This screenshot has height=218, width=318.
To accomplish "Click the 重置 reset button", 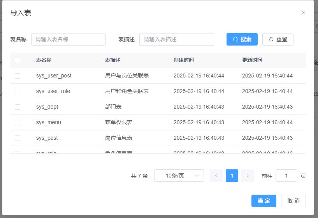I will click(278, 39).
